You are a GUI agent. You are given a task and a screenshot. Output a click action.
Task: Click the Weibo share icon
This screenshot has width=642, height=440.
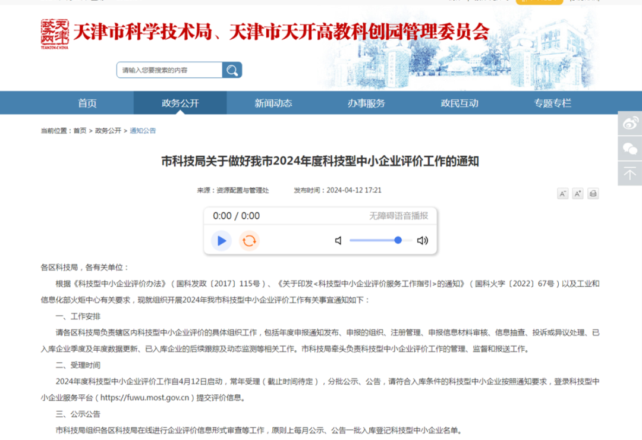tap(629, 122)
